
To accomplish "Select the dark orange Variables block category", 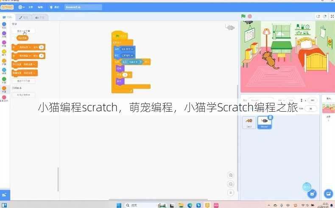I will click(x=4, y=90).
